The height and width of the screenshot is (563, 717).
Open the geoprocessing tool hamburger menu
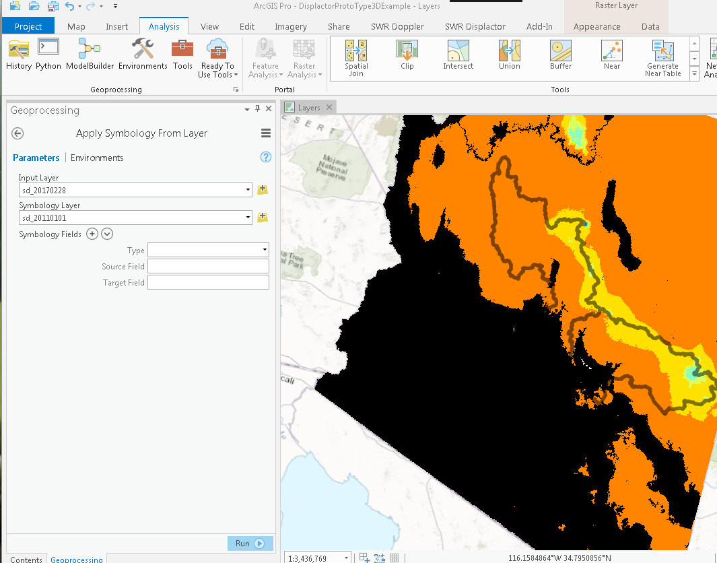coord(266,133)
